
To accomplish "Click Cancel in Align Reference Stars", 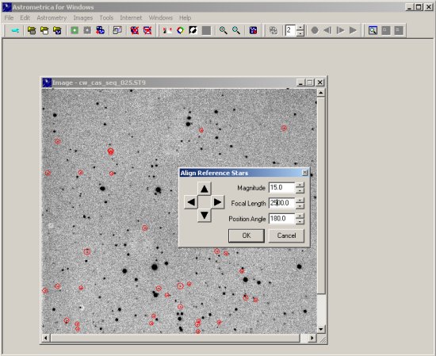I will click(286, 235).
